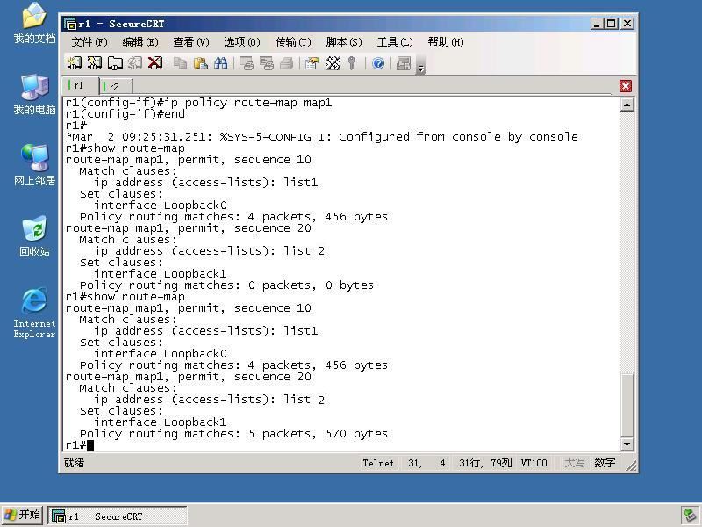This screenshot has height=527, width=702.
Task: Click the Connect toolbar icon
Action: click(x=75, y=63)
